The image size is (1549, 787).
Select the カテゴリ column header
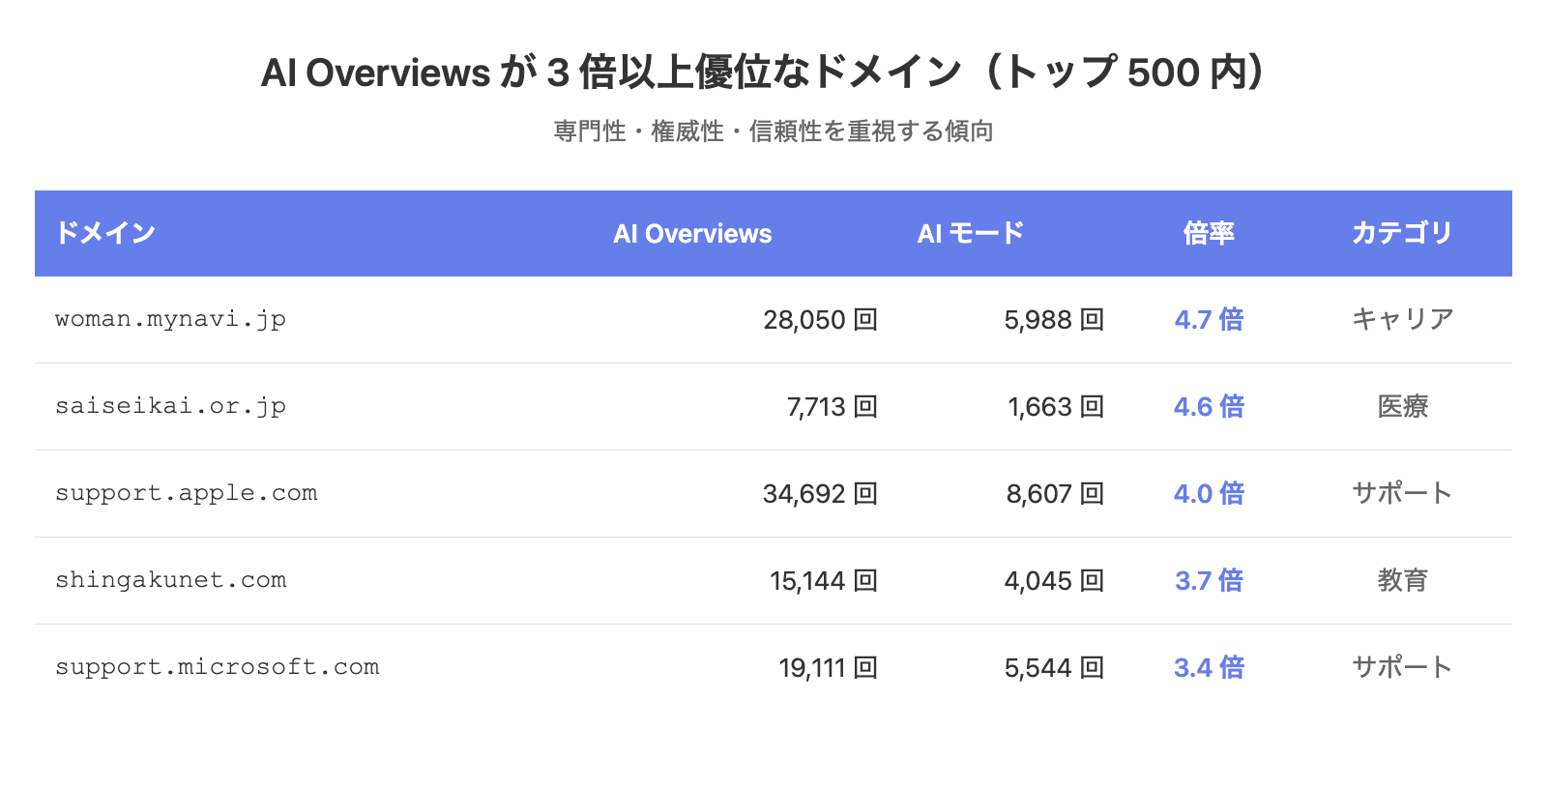[1402, 233]
